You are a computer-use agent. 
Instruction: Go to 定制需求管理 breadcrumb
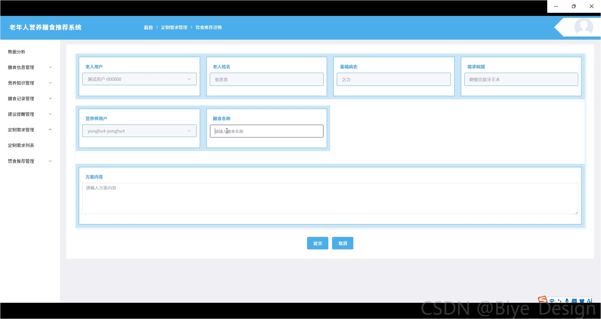[x=174, y=27]
